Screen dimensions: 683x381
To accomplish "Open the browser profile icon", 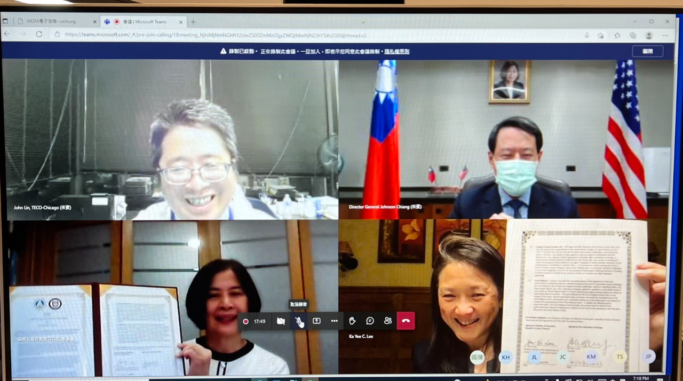I will coord(649,35).
